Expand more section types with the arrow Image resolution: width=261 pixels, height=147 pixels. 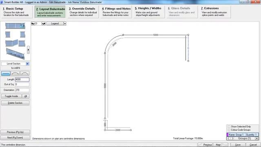[28, 50]
